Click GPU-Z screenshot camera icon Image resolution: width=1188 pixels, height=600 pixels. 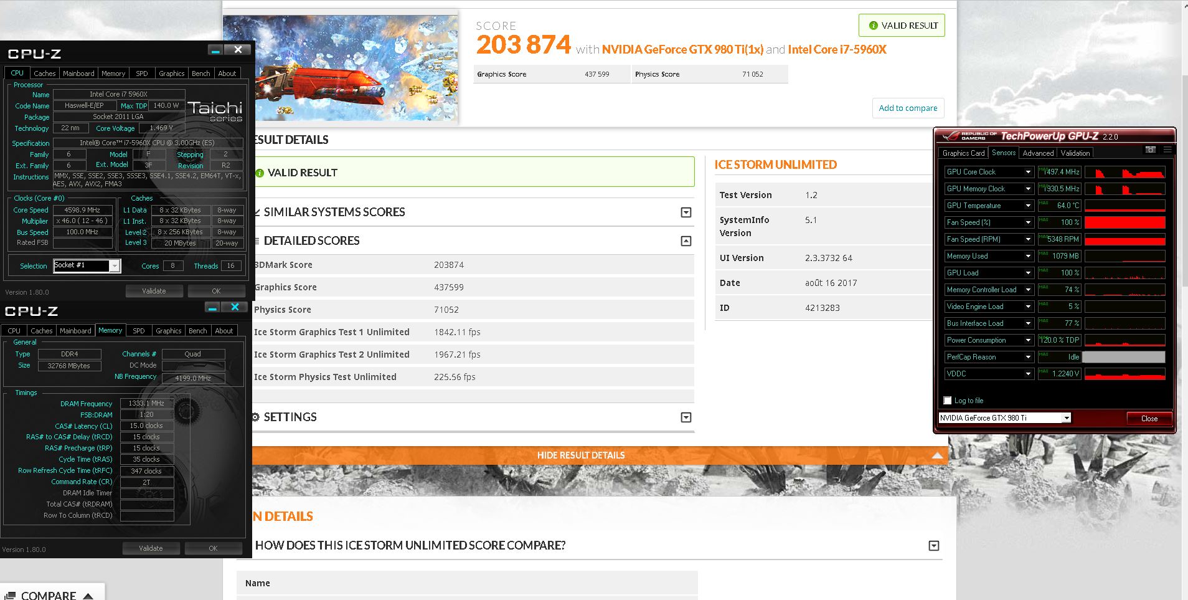1150,150
